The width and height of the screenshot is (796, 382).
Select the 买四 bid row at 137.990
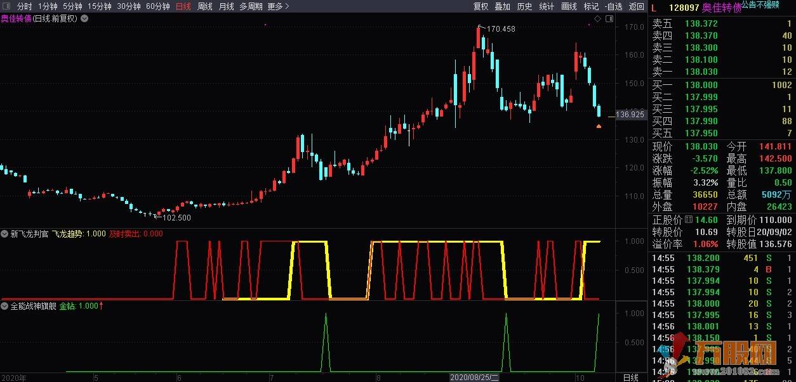coord(722,121)
